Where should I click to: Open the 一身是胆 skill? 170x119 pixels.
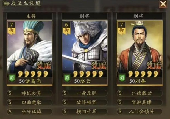(85, 93)
